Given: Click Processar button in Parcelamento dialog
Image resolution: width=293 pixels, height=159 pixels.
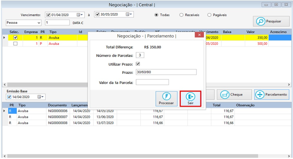Looking at the screenshot, I should click(x=166, y=99).
